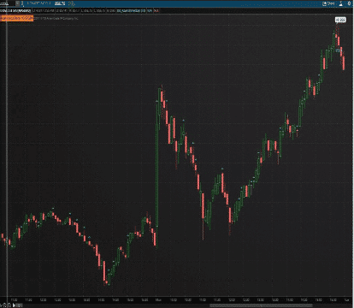Click the Mon date marker on time axis
The height and width of the screenshot is (308, 354).
[x=158, y=300]
